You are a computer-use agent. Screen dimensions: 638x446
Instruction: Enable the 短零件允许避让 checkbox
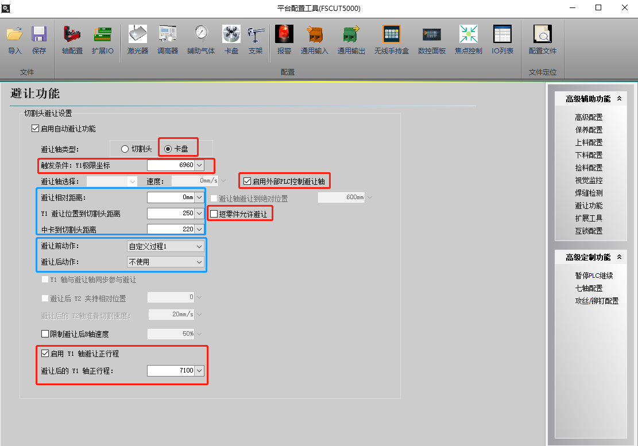215,214
